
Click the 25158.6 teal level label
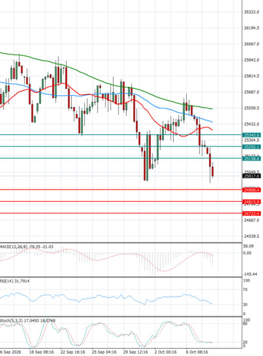point(252,159)
